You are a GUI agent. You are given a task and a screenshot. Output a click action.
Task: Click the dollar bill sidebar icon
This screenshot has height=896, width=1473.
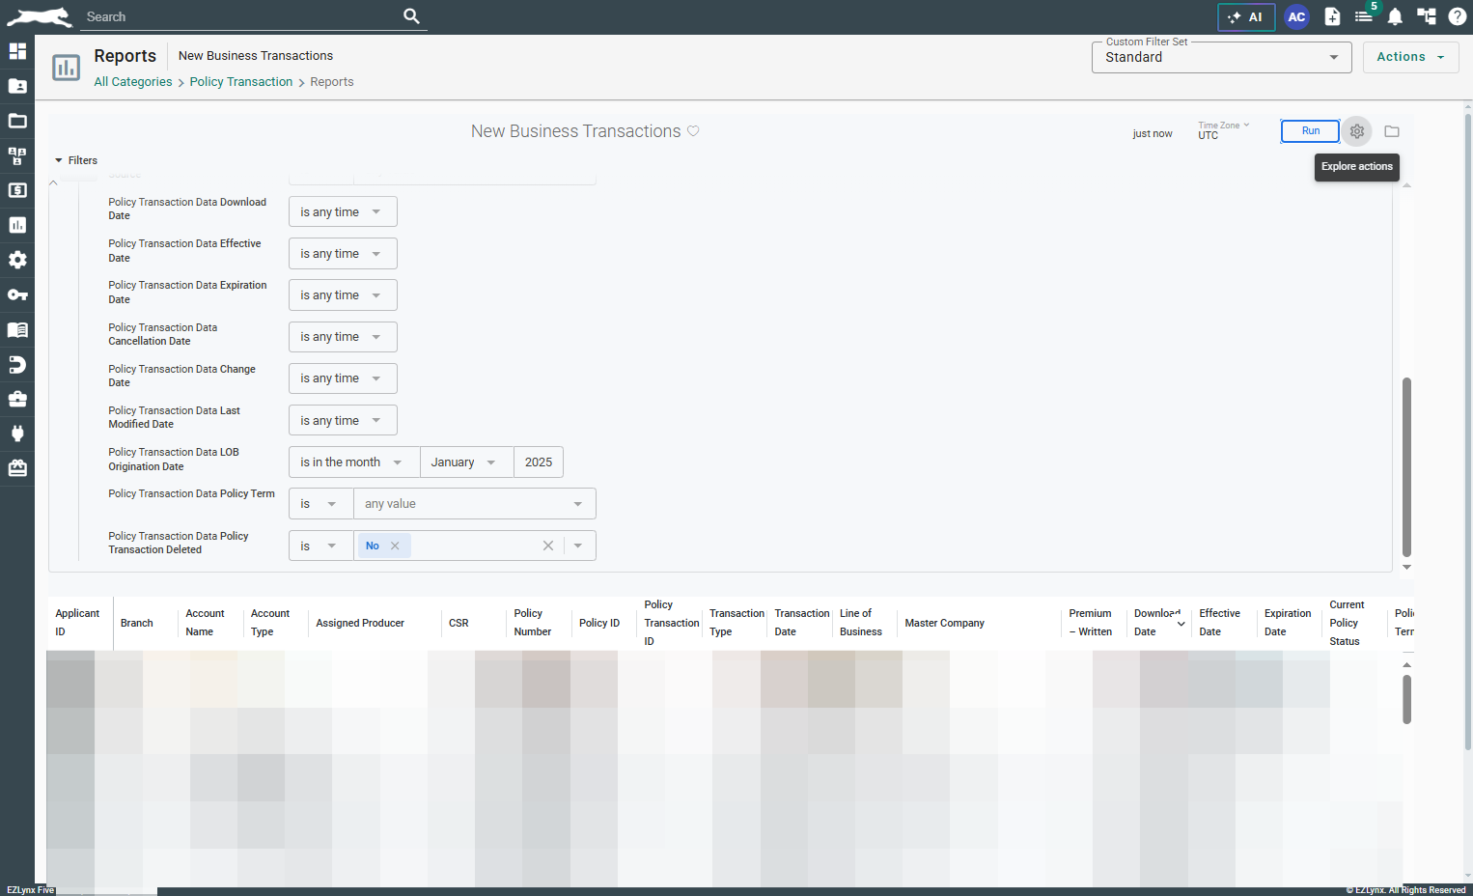point(17,190)
